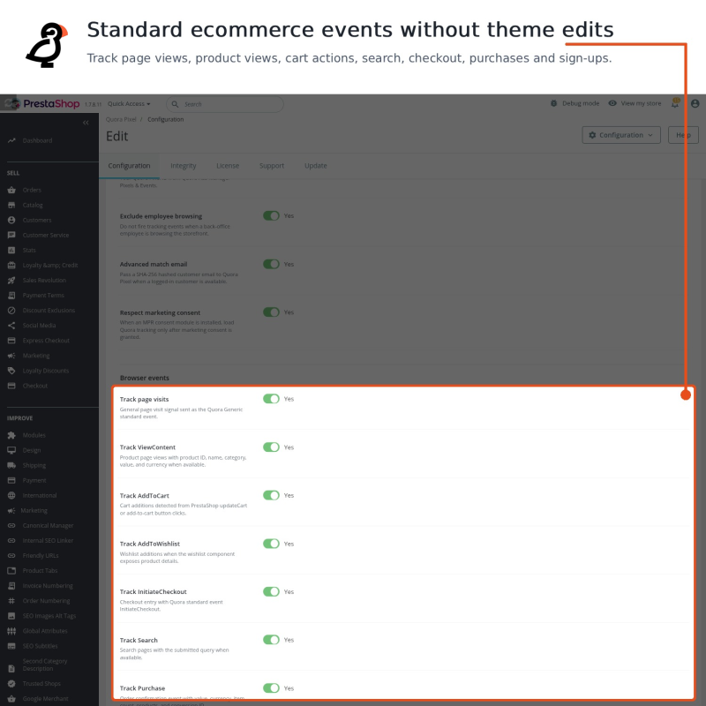Open Loyalty Discounts tag icon
Screen dimensions: 706x706
coord(11,371)
